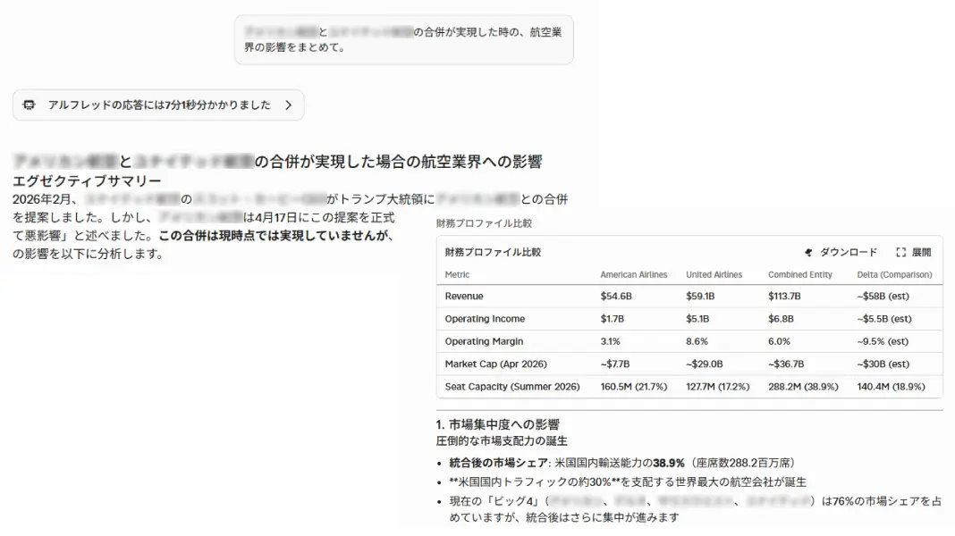This screenshot has height=536, width=955.
Task: Click the $59.1B revenue cell
Action: [700, 297]
